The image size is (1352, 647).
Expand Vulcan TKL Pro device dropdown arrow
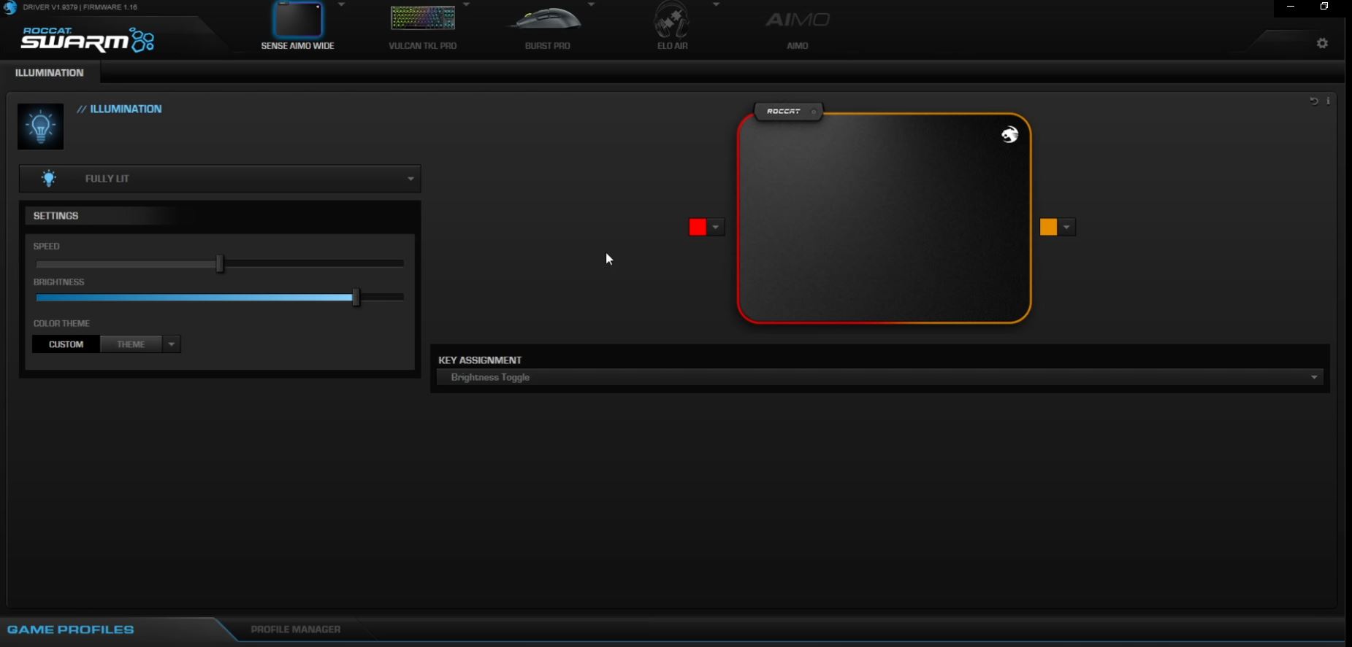[466, 5]
